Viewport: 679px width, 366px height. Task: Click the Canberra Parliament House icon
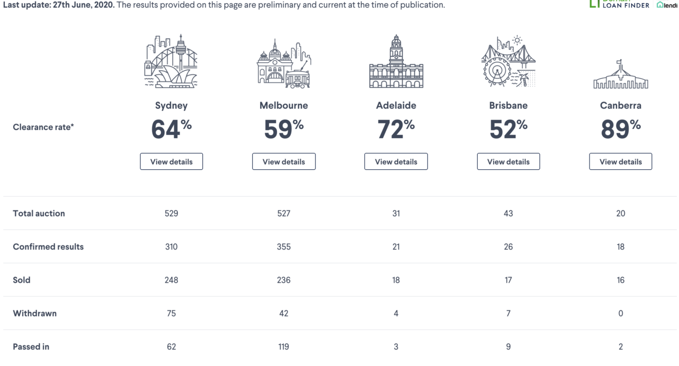[x=621, y=75]
